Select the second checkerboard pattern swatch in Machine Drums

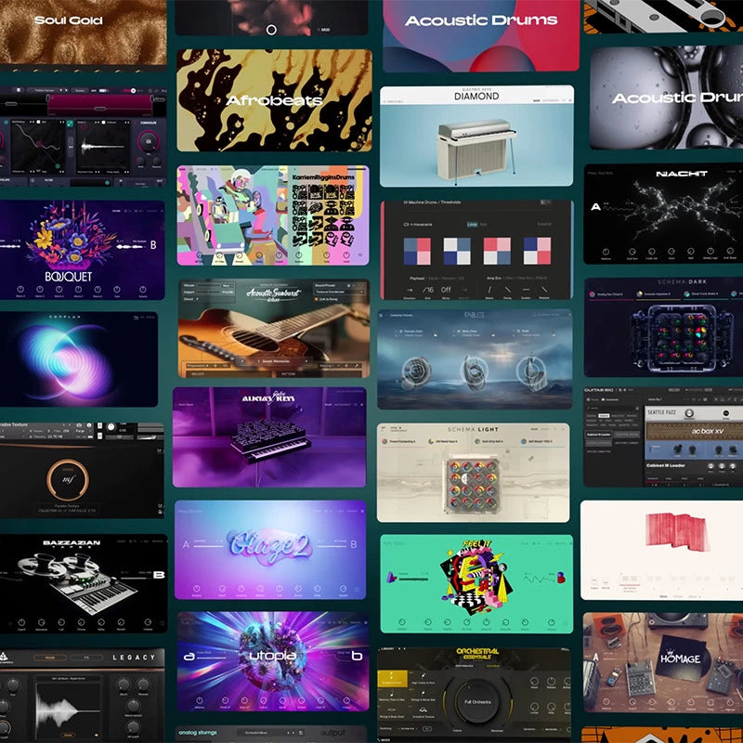tap(457, 252)
